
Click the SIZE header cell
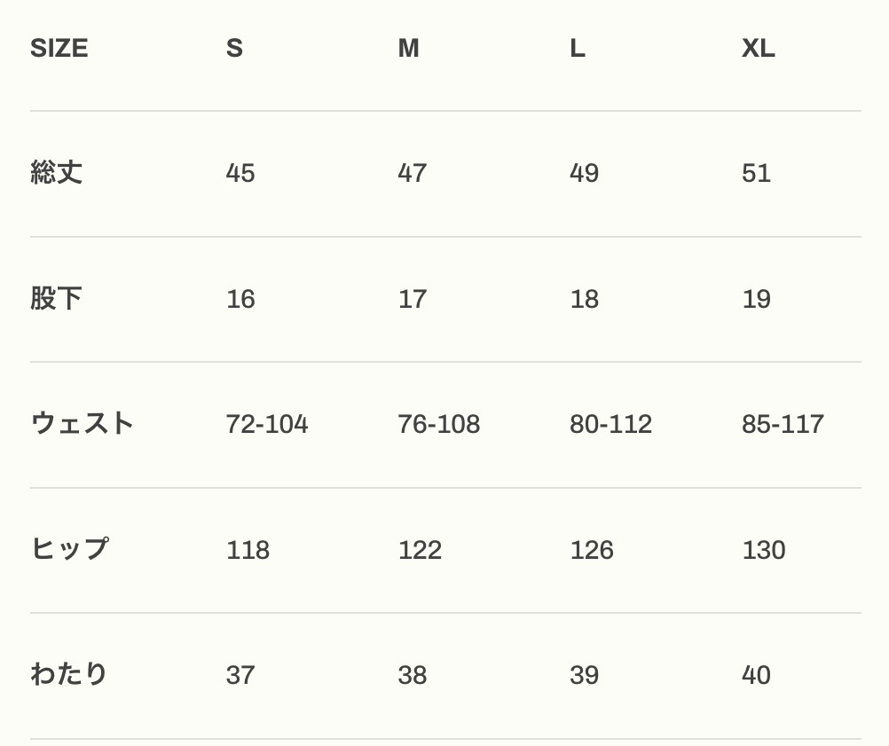[59, 48]
